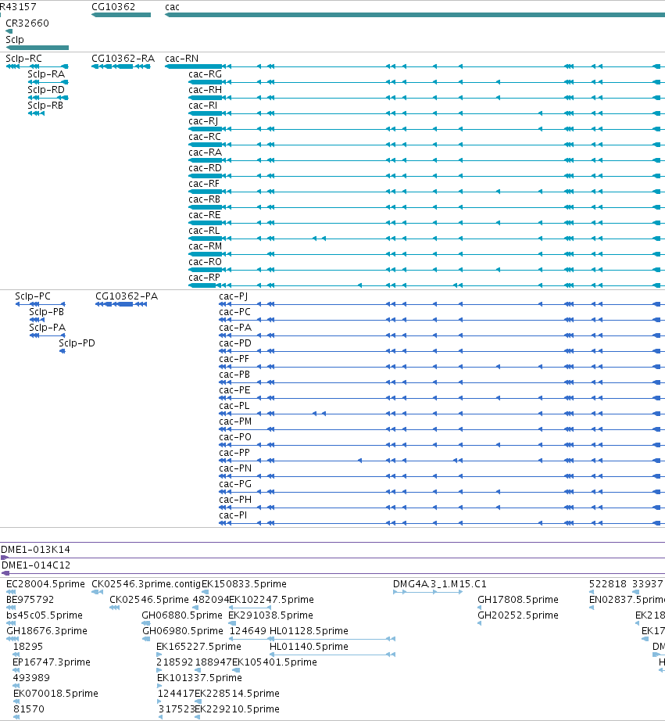Select the cac-PF protein label
This screenshot has width=665, height=721.
coord(234,359)
